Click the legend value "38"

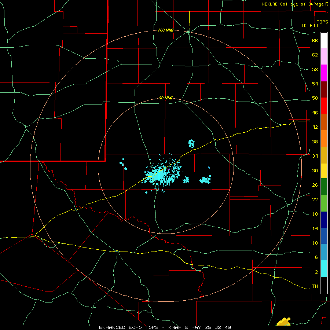coord(315,142)
